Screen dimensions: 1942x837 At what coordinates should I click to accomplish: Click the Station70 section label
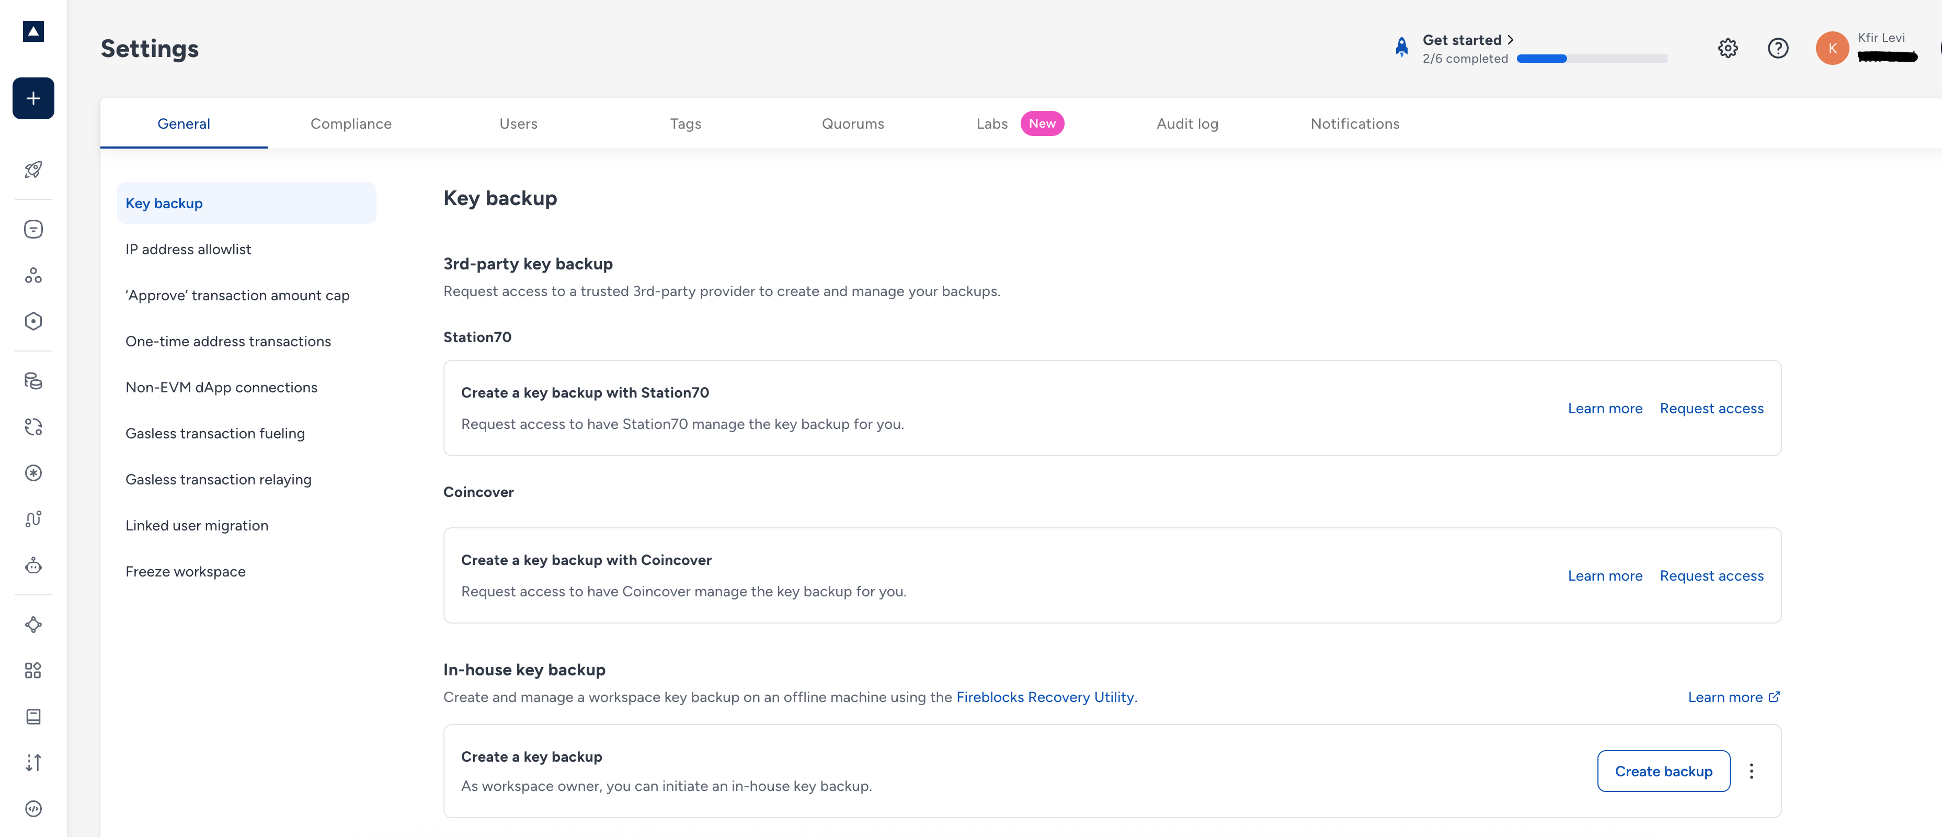coord(477,337)
